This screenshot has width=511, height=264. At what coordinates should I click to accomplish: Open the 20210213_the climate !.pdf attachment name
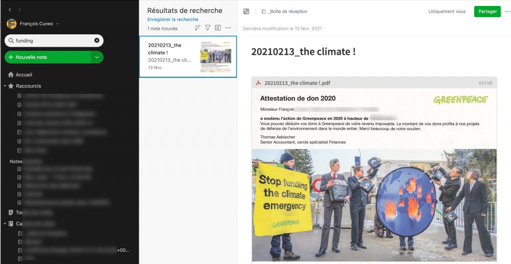(x=297, y=83)
